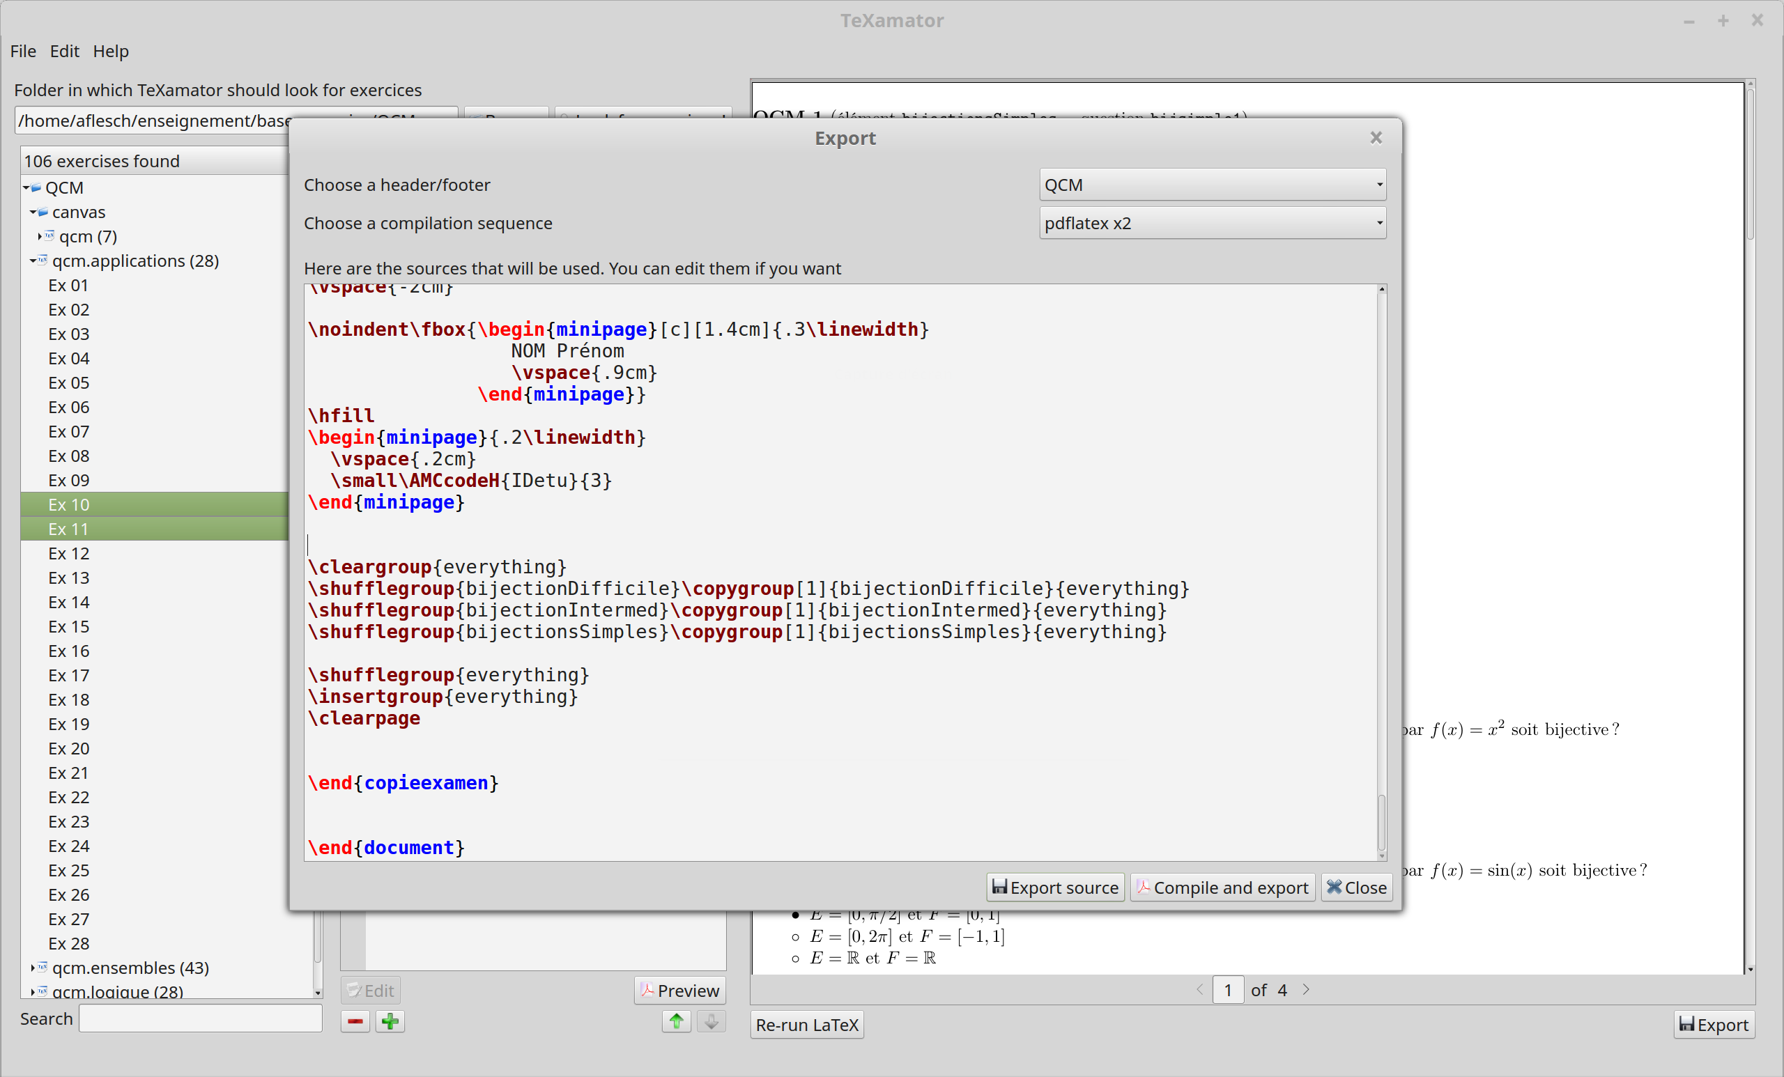
Task: Select Ex 07 in the tree
Action: click(69, 431)
